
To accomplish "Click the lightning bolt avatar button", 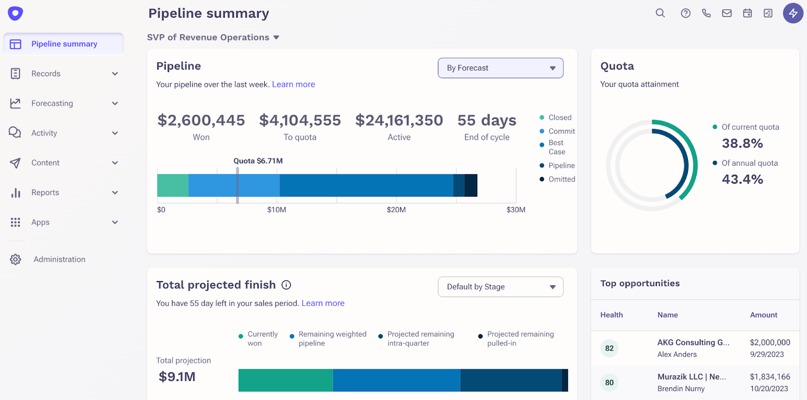I will click(793, 13).
